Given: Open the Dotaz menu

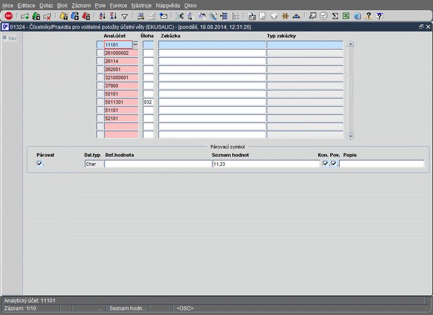Looking at the screenshot, I should 46,5.
